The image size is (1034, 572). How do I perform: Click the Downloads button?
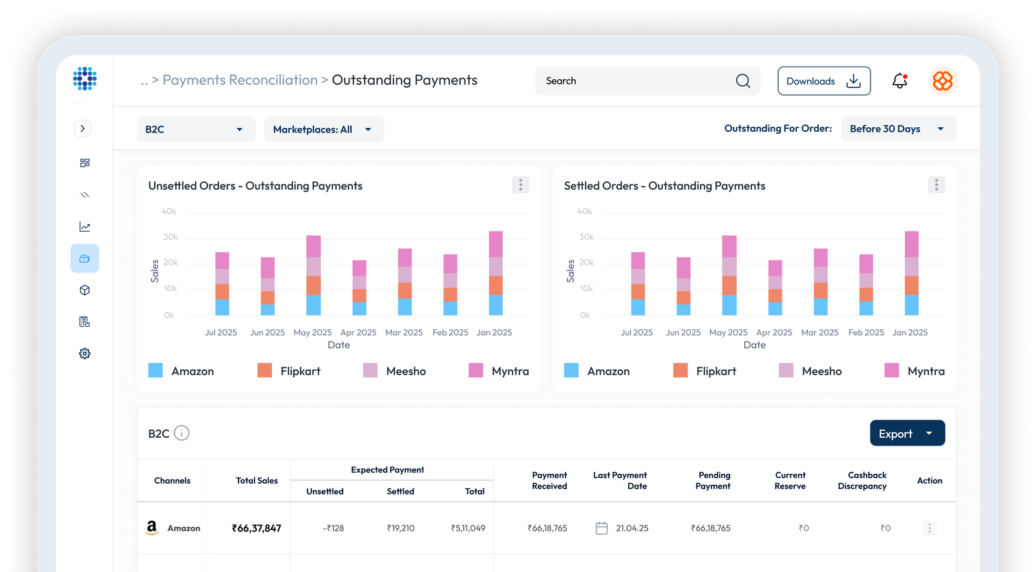pos(823,81)
